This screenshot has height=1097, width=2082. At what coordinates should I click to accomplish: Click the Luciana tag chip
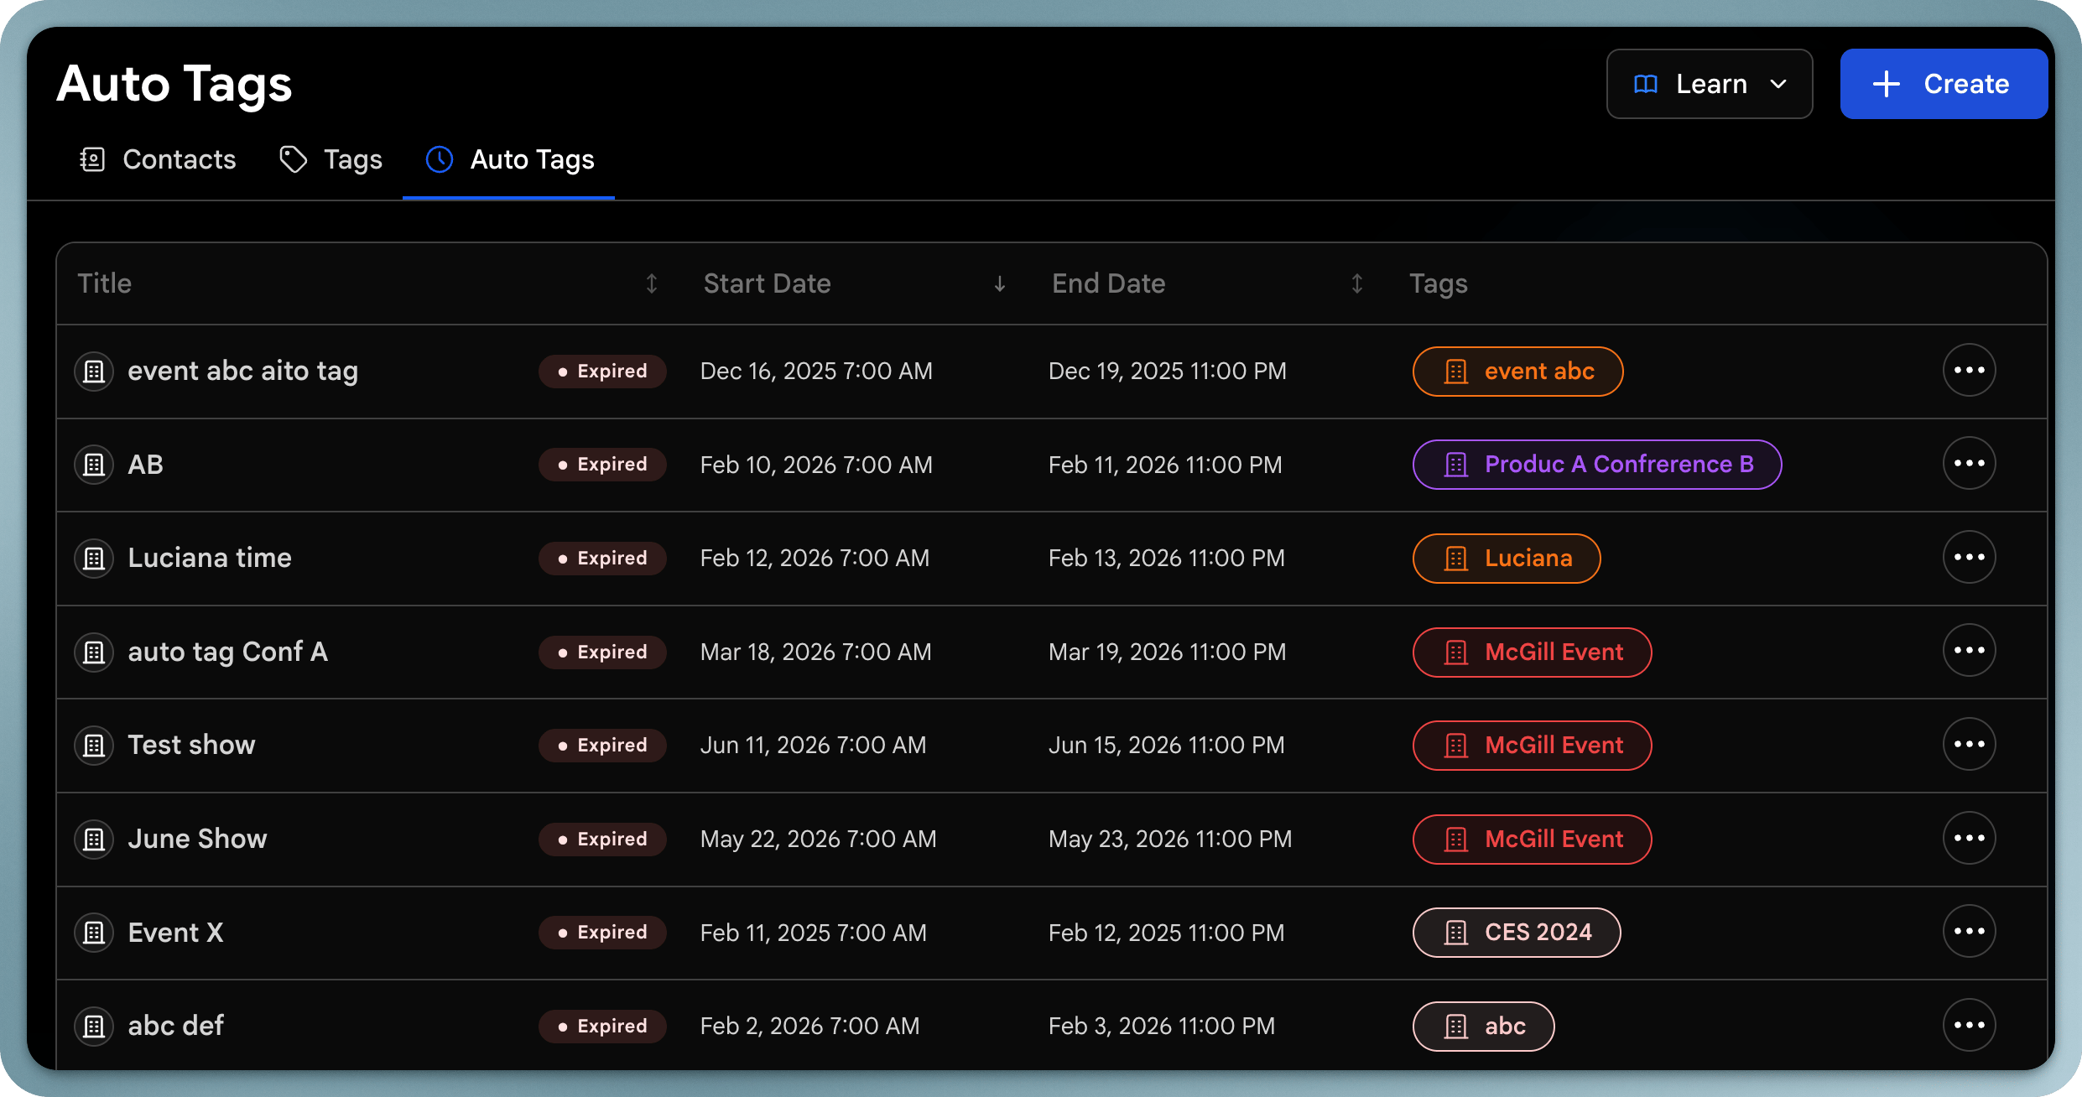[x=1507, y=558]
